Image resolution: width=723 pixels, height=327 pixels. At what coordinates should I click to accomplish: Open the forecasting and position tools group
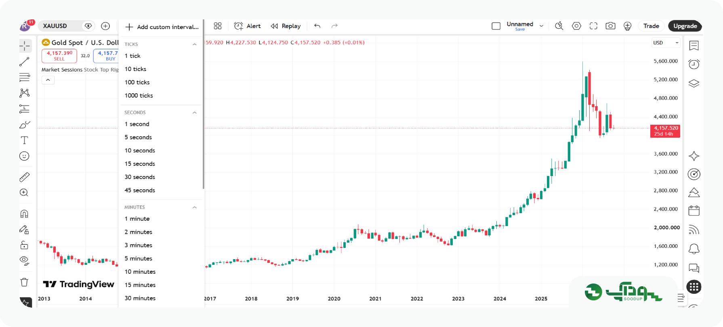[x=25, y=109]
